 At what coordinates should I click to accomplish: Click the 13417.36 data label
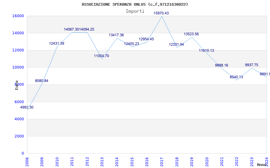point(116,35)
